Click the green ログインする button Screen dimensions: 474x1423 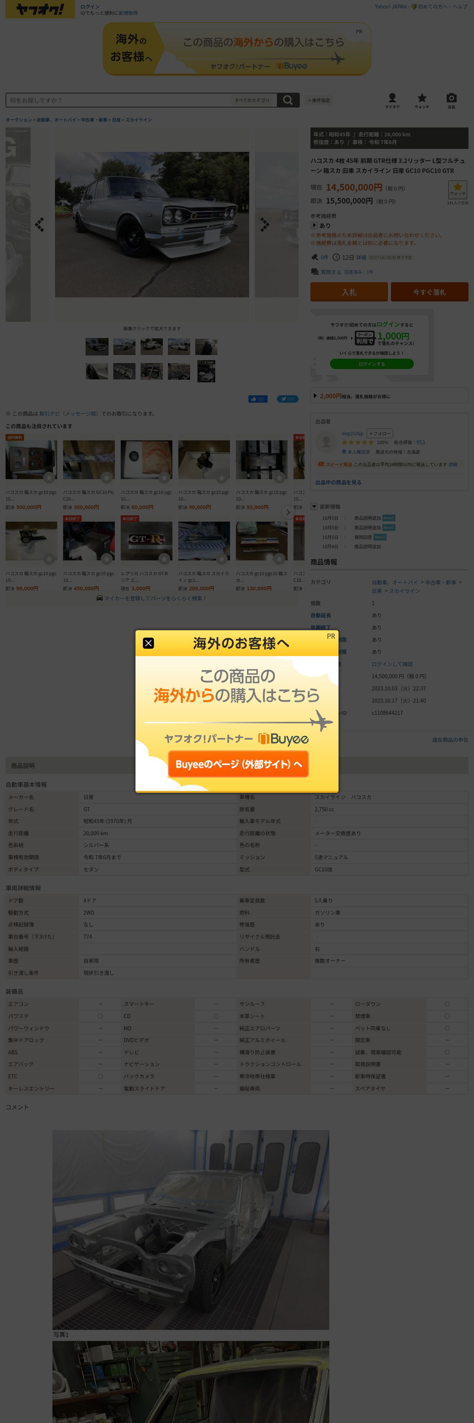(x=372, y=364)
